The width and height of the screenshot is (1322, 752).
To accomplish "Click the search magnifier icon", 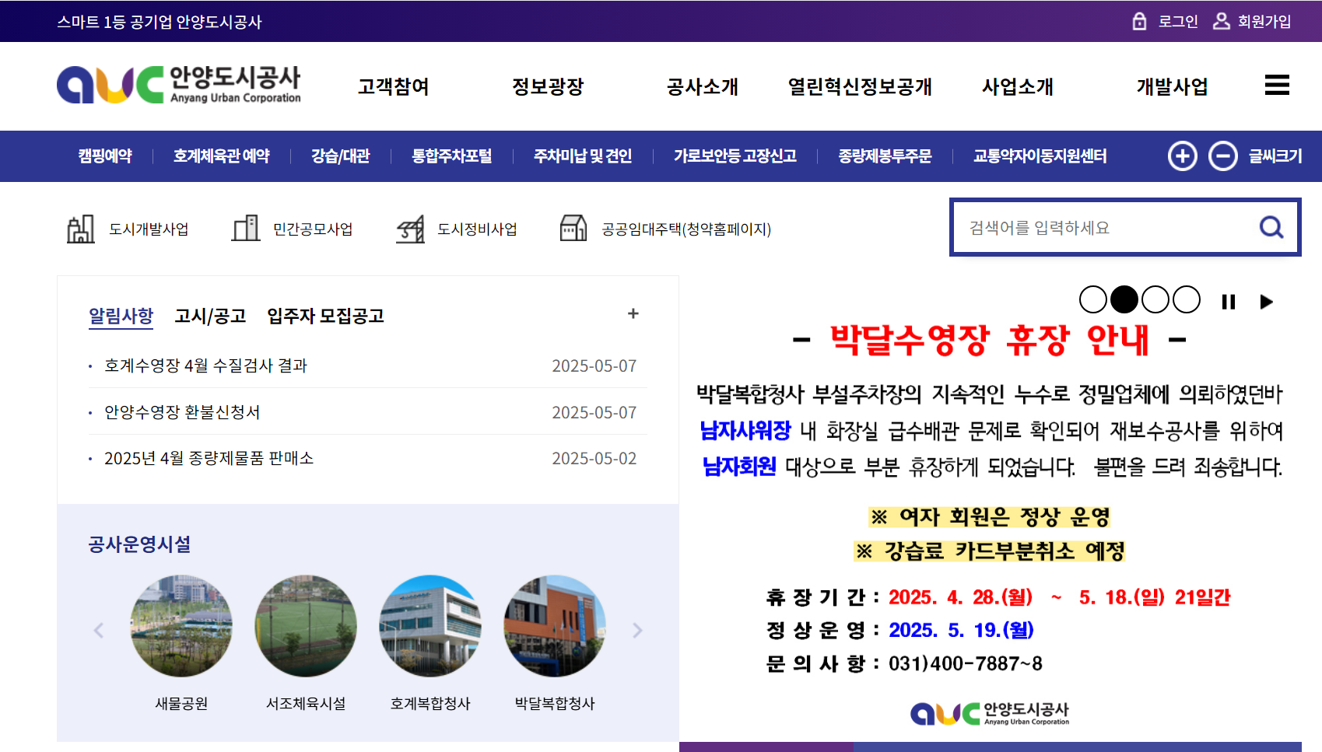I will coord(1271,227).
